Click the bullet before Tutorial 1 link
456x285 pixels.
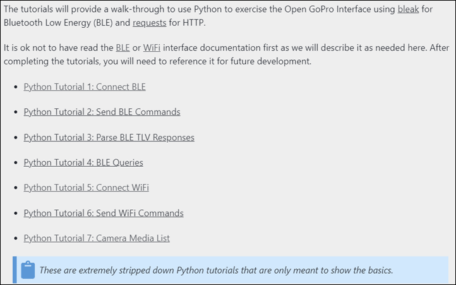(16, 87)
